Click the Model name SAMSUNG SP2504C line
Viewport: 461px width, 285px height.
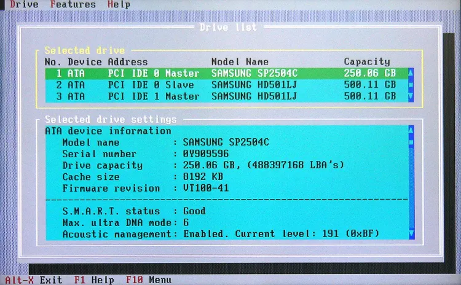[x=165, y=142]
